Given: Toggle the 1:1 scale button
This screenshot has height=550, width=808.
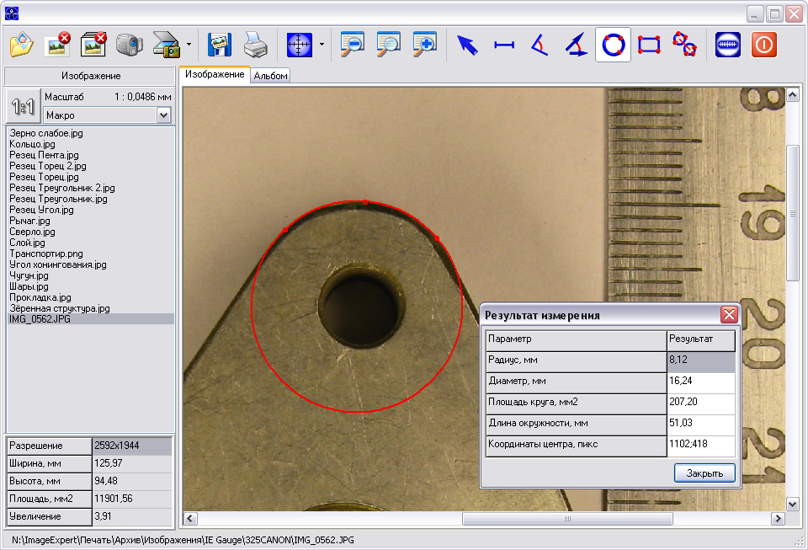Looking at the screenshot, I should 23,106.
